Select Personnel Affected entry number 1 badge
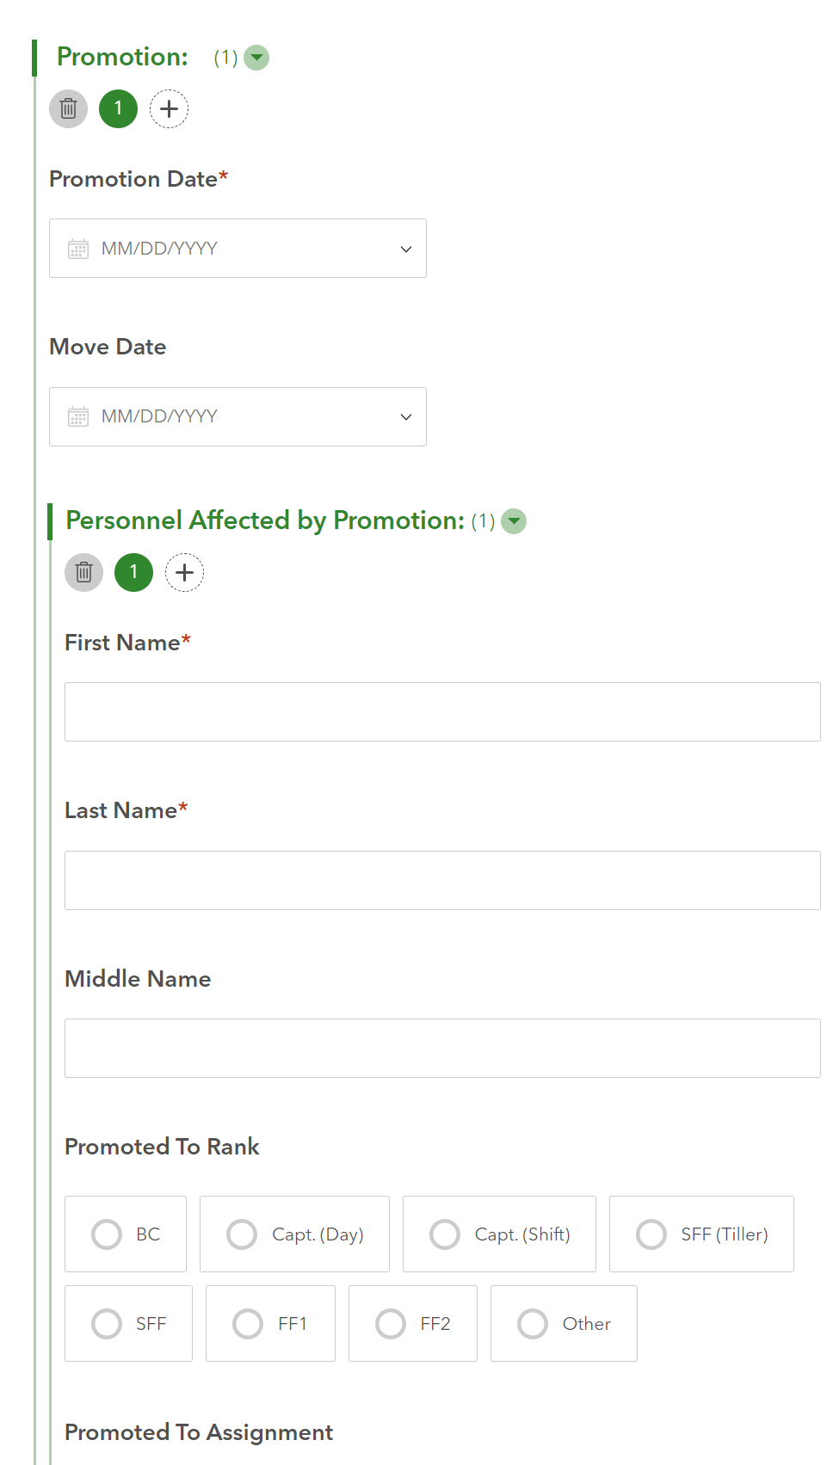Image resolution: width=839 pixels, height=1465 pixels. coord(134,573)
